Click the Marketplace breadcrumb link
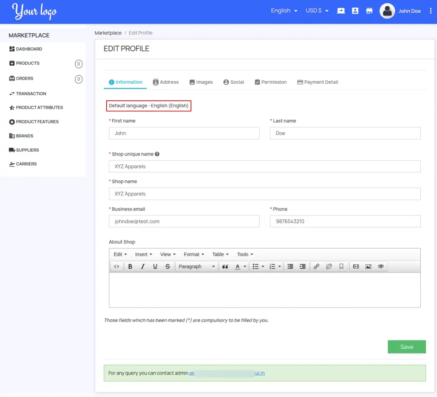 108,33
